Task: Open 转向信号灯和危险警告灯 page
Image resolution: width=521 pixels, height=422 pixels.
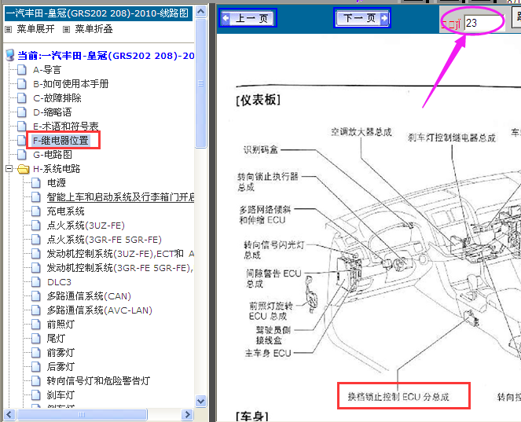Action: click(x=98, y=381)
